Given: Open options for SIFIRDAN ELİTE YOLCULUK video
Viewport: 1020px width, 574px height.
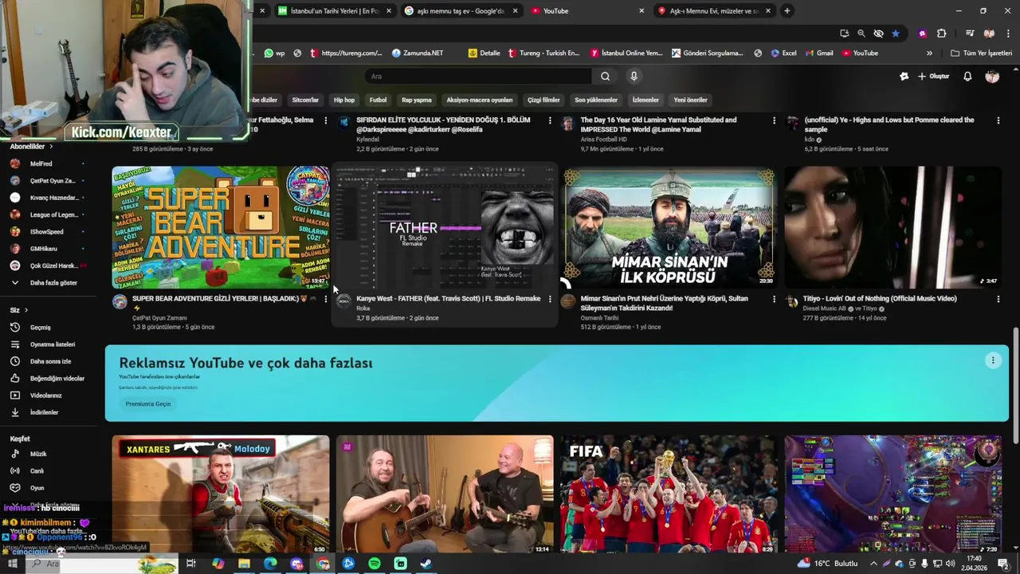Looking at the screenshot, I should pos(550,120).
